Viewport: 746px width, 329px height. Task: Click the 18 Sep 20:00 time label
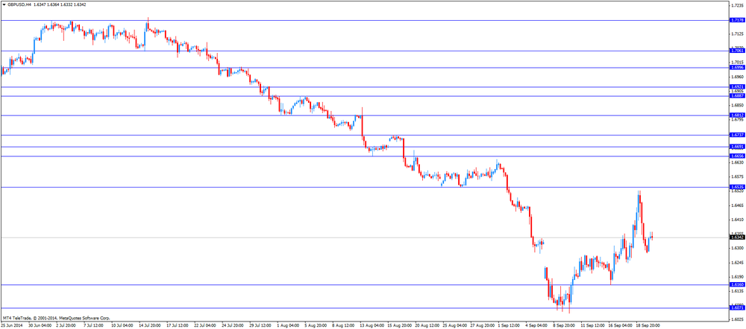pyautogui.click(x=647, y=326)
